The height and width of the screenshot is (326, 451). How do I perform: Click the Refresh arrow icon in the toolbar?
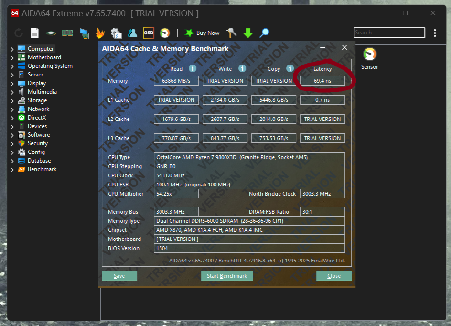pos(19,33)
